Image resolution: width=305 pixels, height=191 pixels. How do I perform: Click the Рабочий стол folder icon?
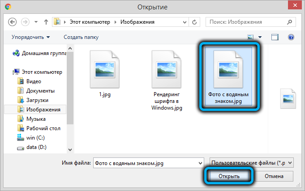coord(21,128)
